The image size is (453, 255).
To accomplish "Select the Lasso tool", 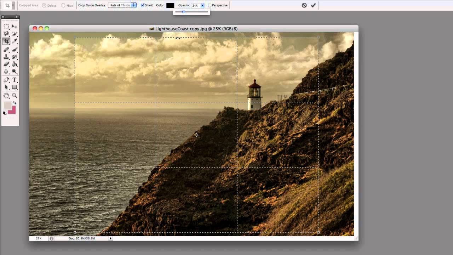I will [x=6, y=34].
